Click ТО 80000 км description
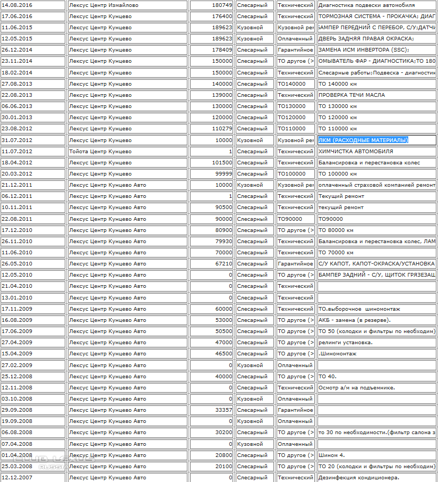The image size is (438, 482). tap(376, 230)
